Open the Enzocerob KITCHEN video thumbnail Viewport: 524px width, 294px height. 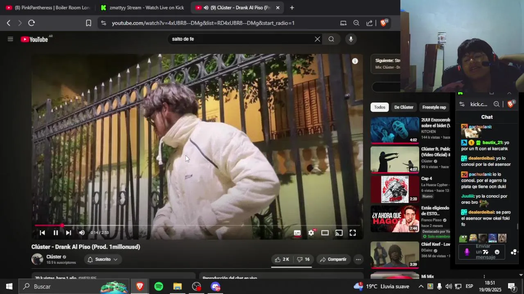click(395, 130)
